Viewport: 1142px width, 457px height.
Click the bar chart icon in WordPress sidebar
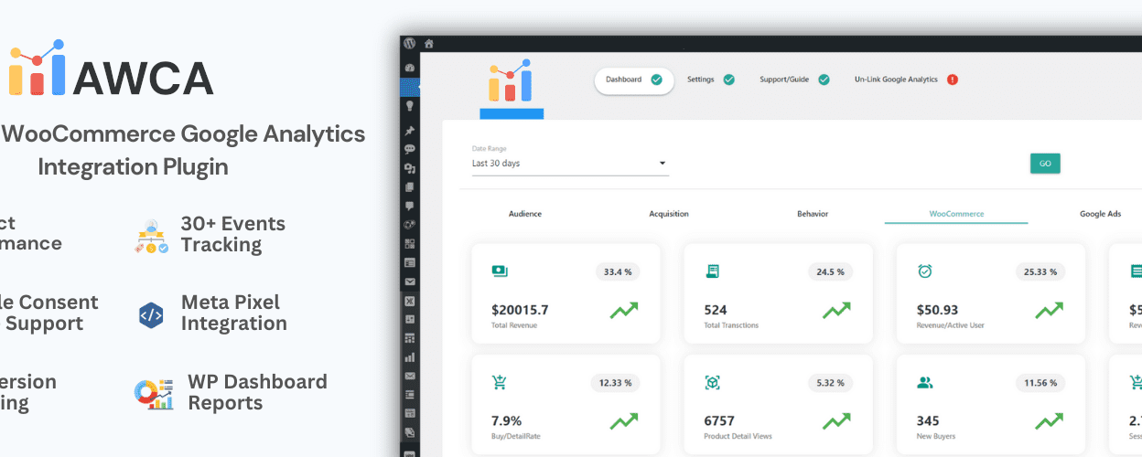click(x=410, y=357)
